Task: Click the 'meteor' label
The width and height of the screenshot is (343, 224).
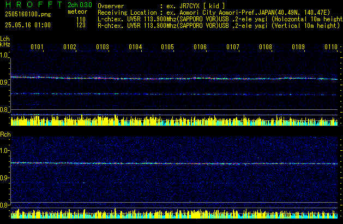Action: point(77,11)
